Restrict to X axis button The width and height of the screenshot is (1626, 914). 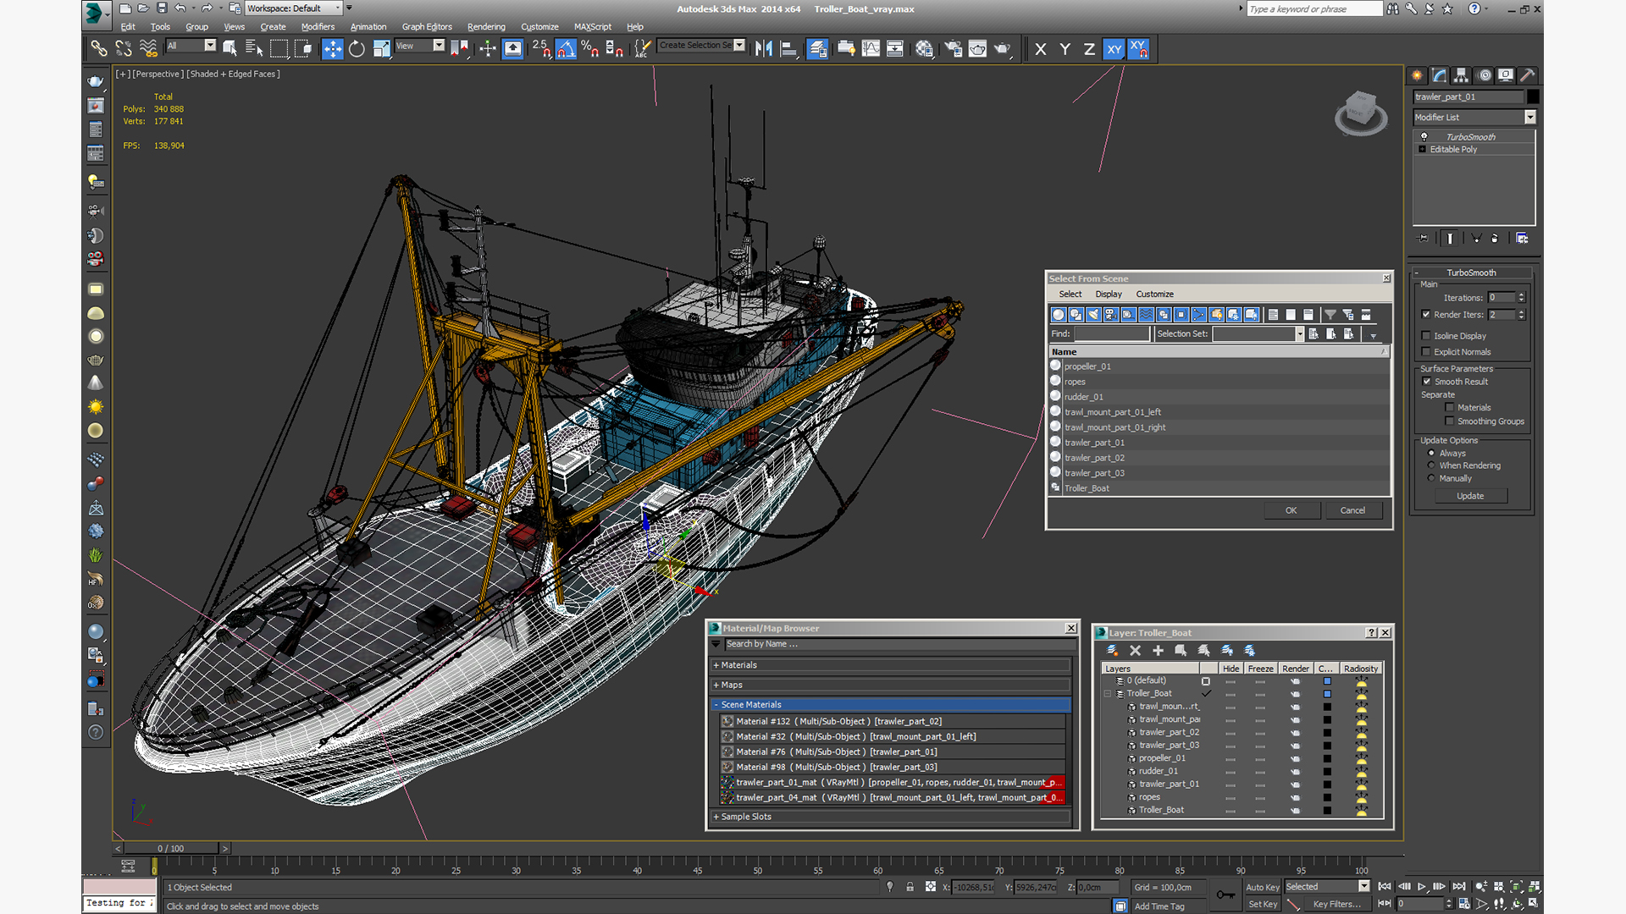[1040, 49]
